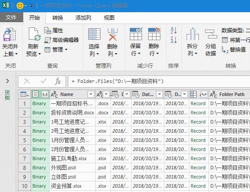The width and height of the screenshot is (250, 192).
Task: Open the table menu icon in grid corner
Action: point(24,94)
